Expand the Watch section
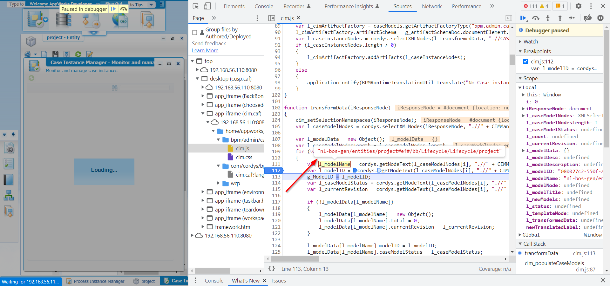This screenshot has width=610, height=286. (x=531, y=42)
